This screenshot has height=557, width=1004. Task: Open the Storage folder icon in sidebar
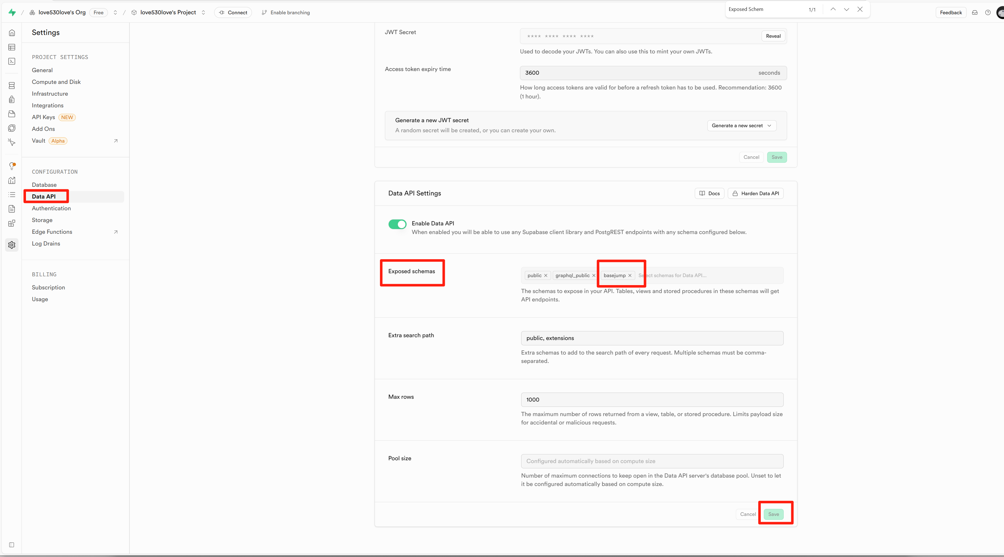pyautogui.click(x=12, y=114)
